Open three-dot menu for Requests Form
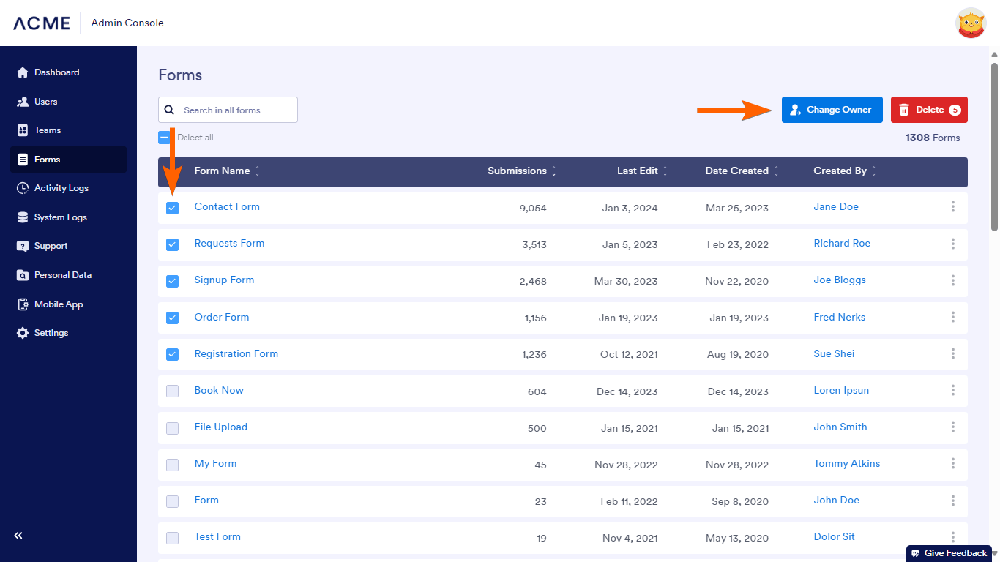This screenshot has height=562, width=1000. [x=952, y=244]
